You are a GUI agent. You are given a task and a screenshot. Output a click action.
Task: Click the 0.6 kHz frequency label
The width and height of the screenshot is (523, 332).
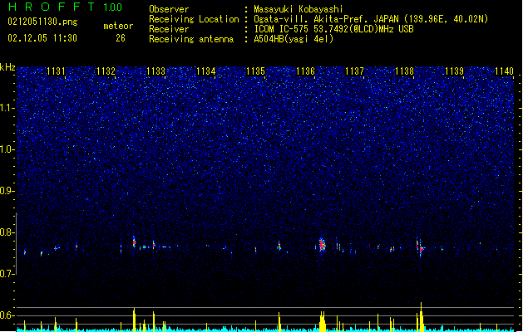pyautogui.click(x=7, y=315)
